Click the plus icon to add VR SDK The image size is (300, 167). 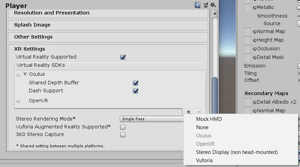click(x=189, y=112)
